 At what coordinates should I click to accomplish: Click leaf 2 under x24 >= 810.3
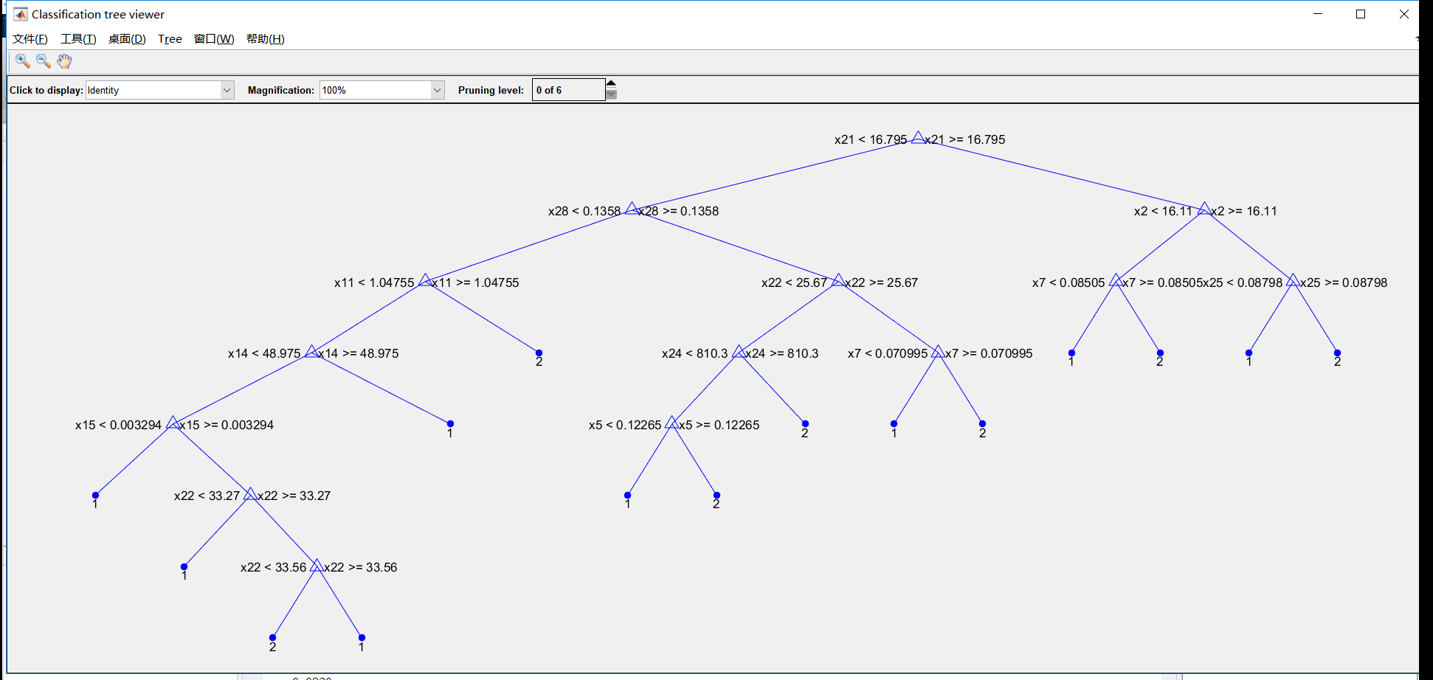[805, 424]
